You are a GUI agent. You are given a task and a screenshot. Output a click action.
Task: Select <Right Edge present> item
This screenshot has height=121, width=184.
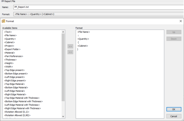[15, 80]
